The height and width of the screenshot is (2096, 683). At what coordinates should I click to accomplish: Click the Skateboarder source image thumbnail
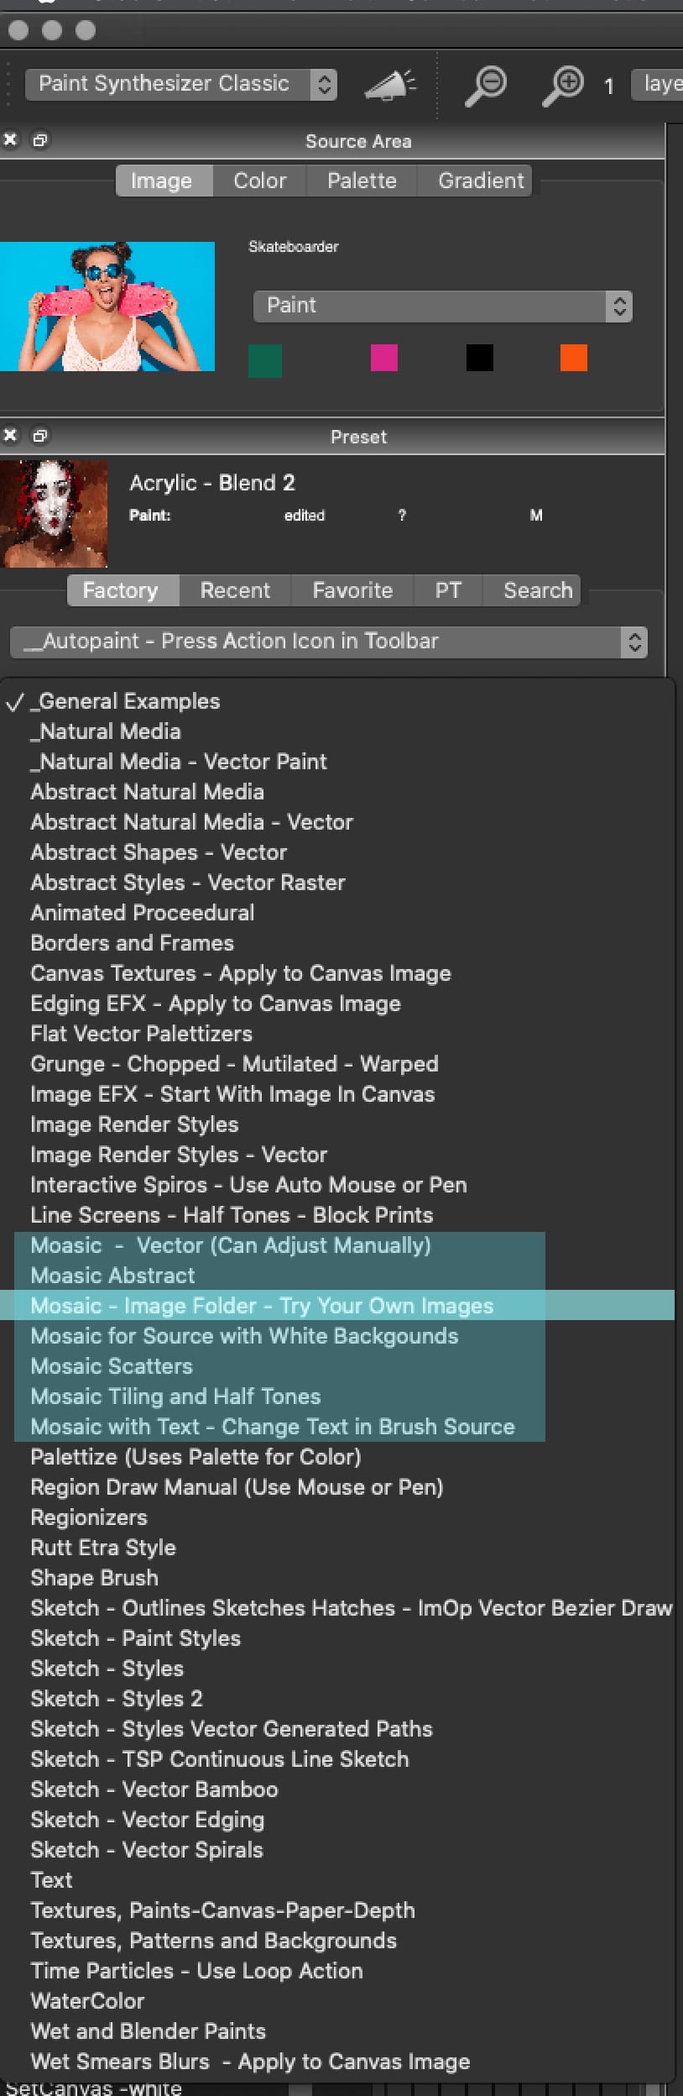[107, 307]
